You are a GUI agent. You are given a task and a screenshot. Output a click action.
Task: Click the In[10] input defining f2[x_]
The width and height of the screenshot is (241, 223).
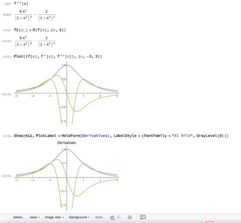click(40, 30)
